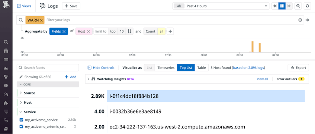The image size is (315, 134).
Task: Open the integrations puzzle-piece sidebar icon
Action: (6, 103)
